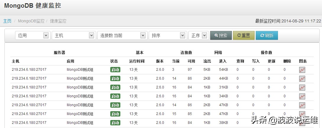Go to 主页 breadcrumb link
322x128 pixels.
[7, 21]
